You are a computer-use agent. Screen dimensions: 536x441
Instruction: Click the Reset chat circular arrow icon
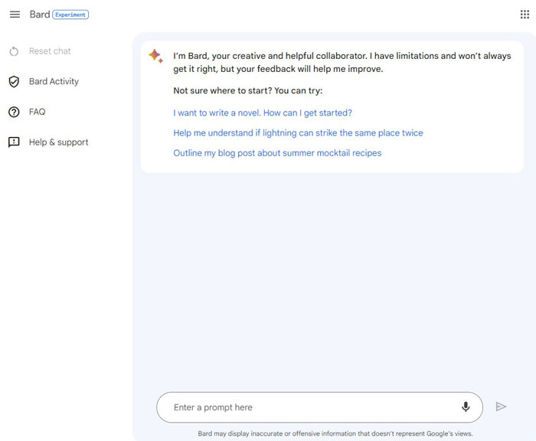(x=14, y=51)
